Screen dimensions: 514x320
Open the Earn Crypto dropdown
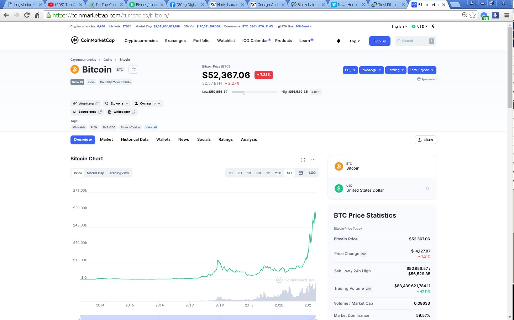(422, 70)
